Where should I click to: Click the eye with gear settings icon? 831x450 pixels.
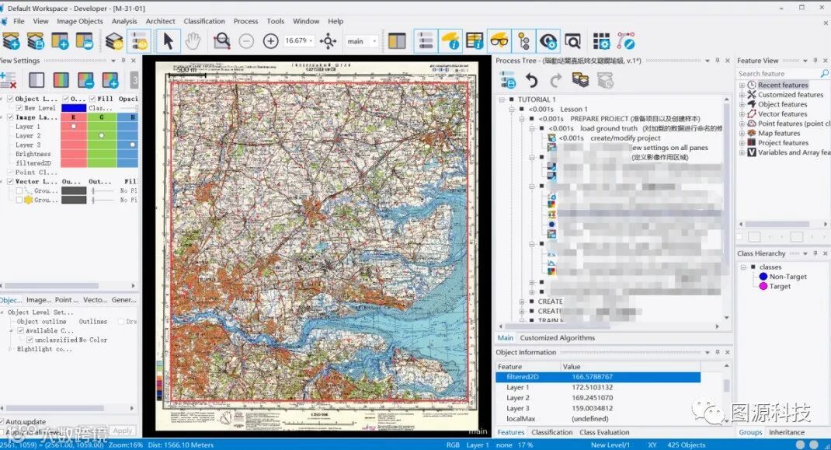(x=548, y=41)
